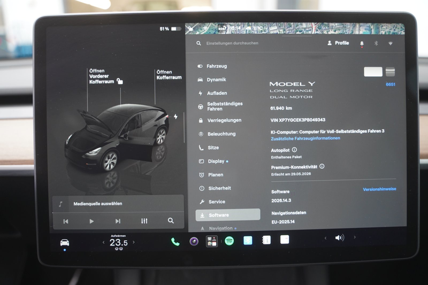Open notifications bell icon
This screenshot has width=428, height=285.
pyautogui.click(x=362, y=43)
